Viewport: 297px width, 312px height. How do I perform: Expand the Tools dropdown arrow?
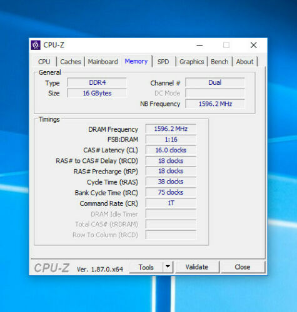coord(168,267)
